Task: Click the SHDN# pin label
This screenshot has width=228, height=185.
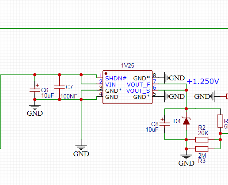Action: tap(116, 79)
